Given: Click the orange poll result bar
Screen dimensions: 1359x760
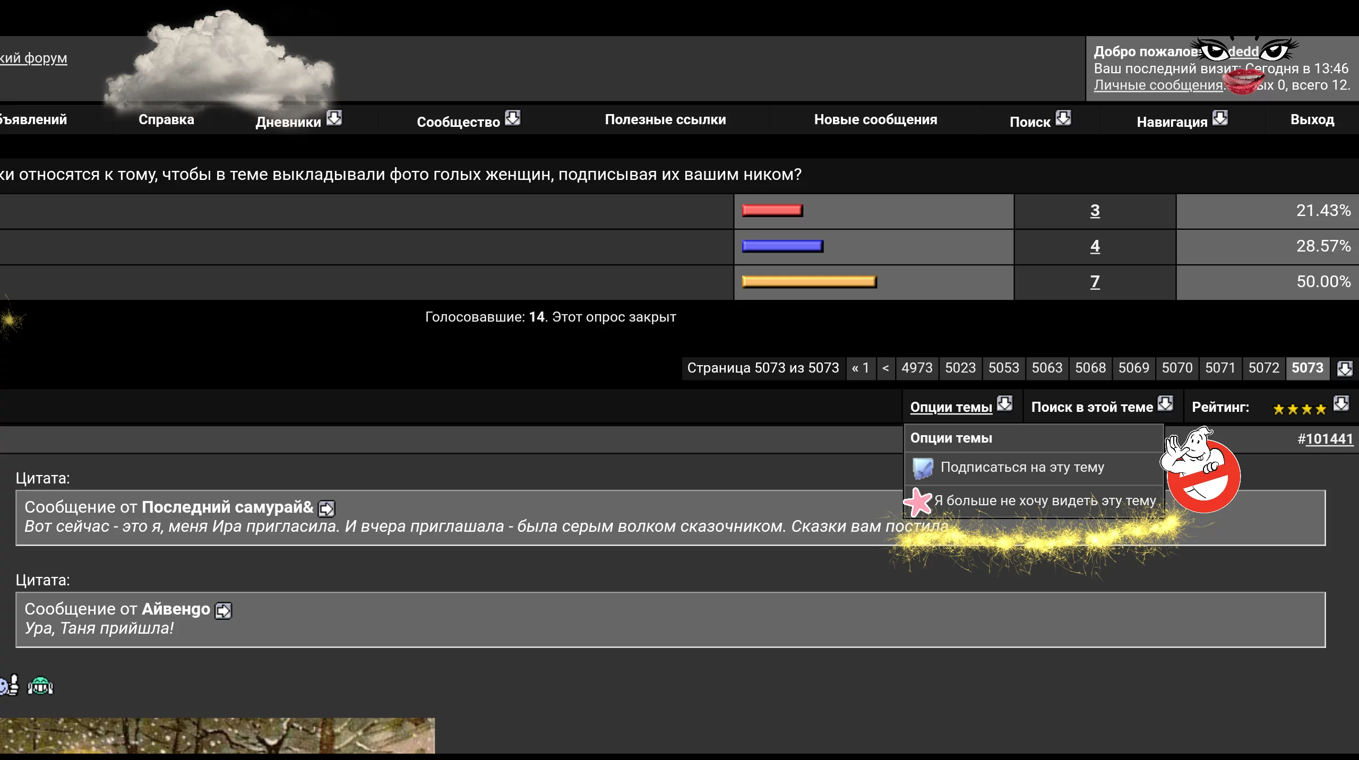Looking at the screenshot, I should 808,282.
